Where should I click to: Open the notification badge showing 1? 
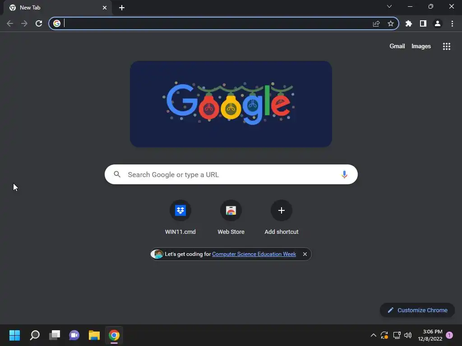coord(449,335)
